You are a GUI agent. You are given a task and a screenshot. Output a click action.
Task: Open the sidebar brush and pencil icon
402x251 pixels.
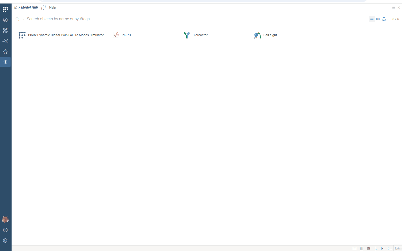(x=5, y=30)
